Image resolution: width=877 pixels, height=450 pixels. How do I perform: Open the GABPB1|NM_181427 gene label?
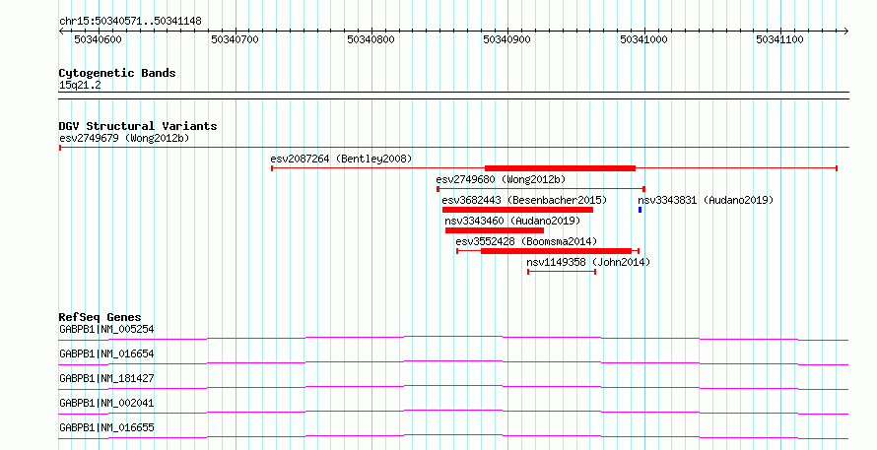[x=106, y=378]
